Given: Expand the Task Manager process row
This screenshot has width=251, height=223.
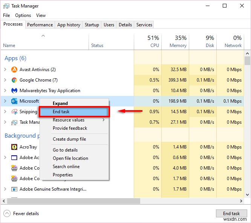Looking at the screenshot, I should [5, 122].
